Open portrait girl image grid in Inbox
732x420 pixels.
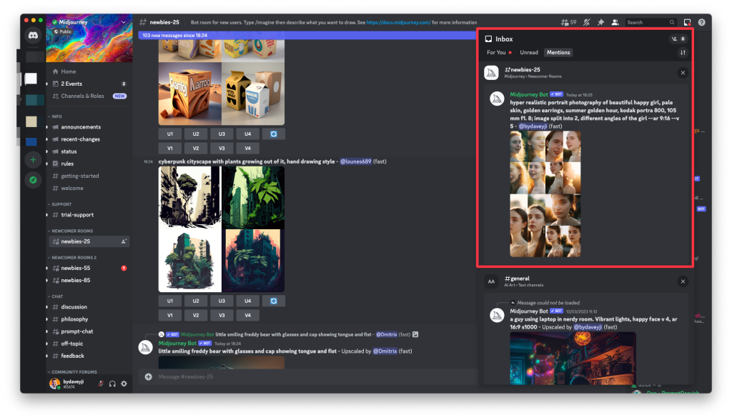[545, 194]
